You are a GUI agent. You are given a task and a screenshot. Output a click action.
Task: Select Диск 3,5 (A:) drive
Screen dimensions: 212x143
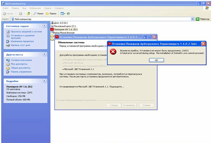59,23
